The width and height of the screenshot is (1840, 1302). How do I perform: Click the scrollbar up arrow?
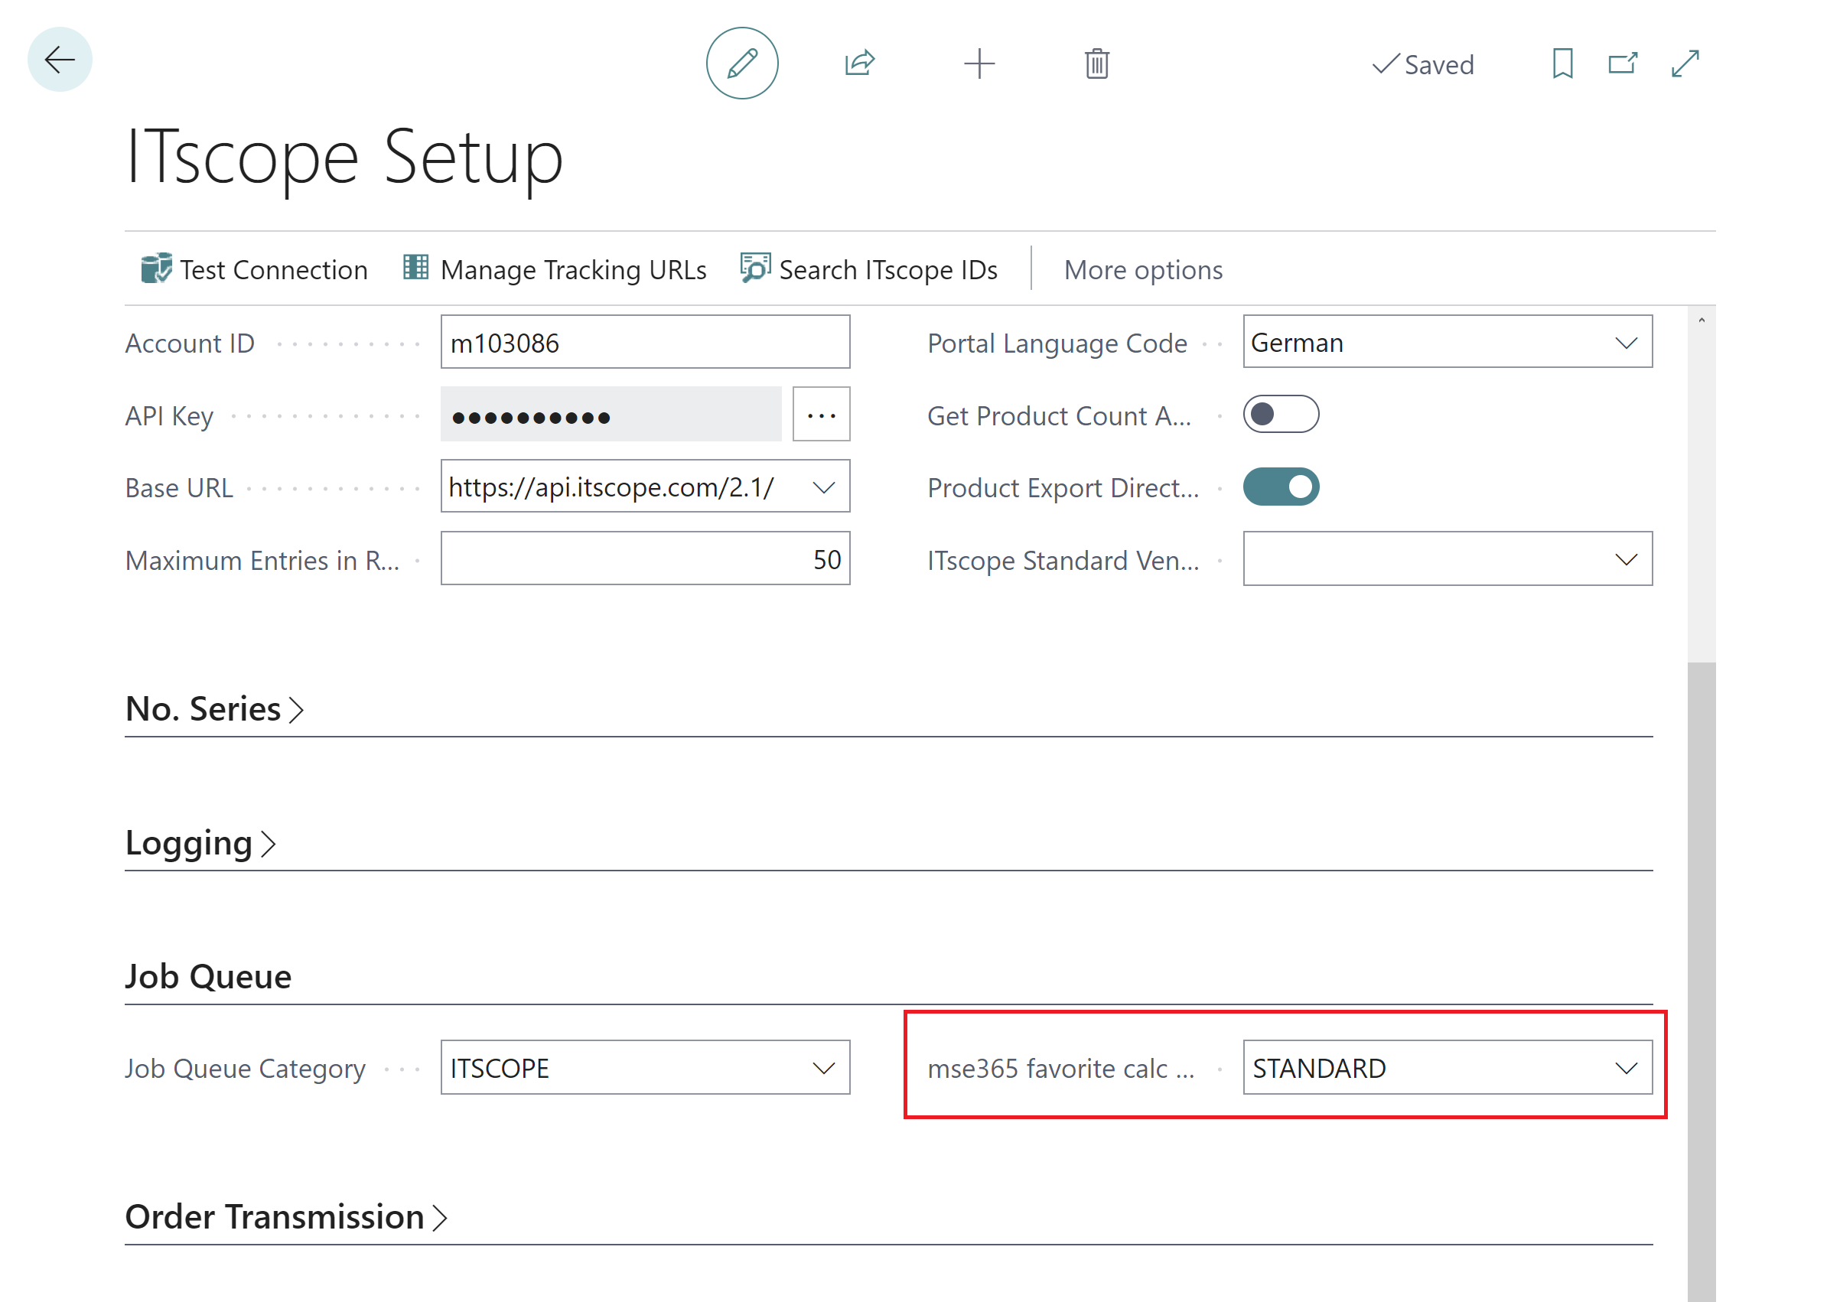pyautogui.click(x=1702, y=320)
